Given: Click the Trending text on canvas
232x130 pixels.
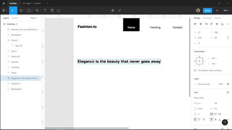Looking at the screenshot, I should pos(155,27).
